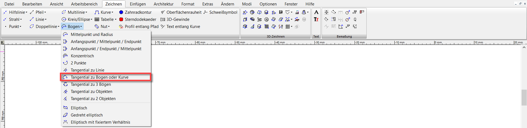This screenshot has height=128, width=527.
Task: Switch to the Einfügen tab
Action: [138, 4]
